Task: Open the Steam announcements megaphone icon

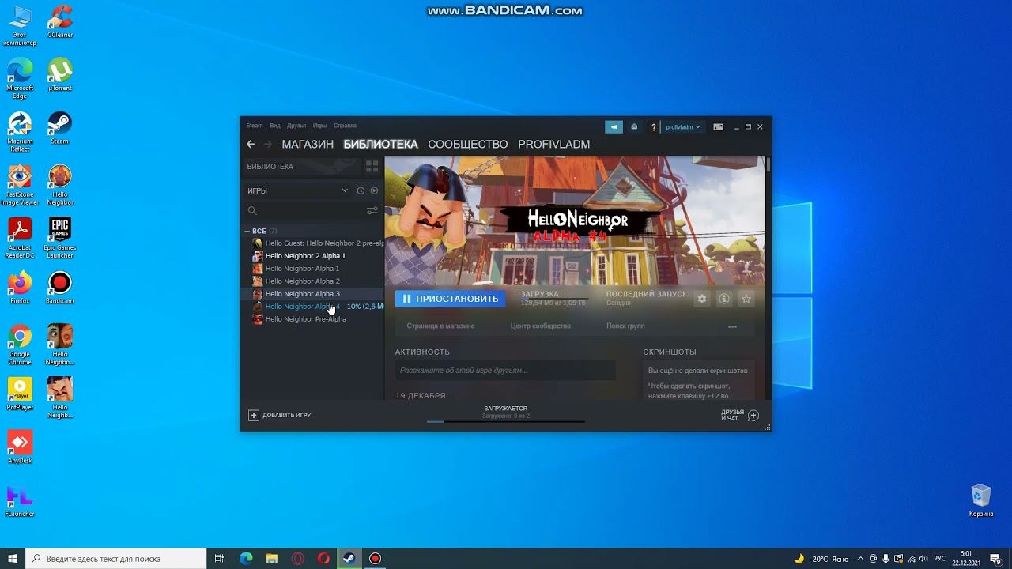Action: click(x=614, y=126)
